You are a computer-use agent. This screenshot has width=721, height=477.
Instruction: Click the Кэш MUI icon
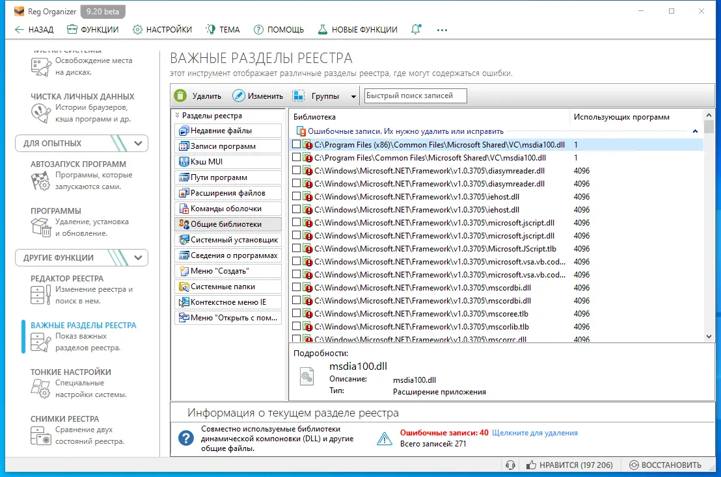[x=184, y=162]
